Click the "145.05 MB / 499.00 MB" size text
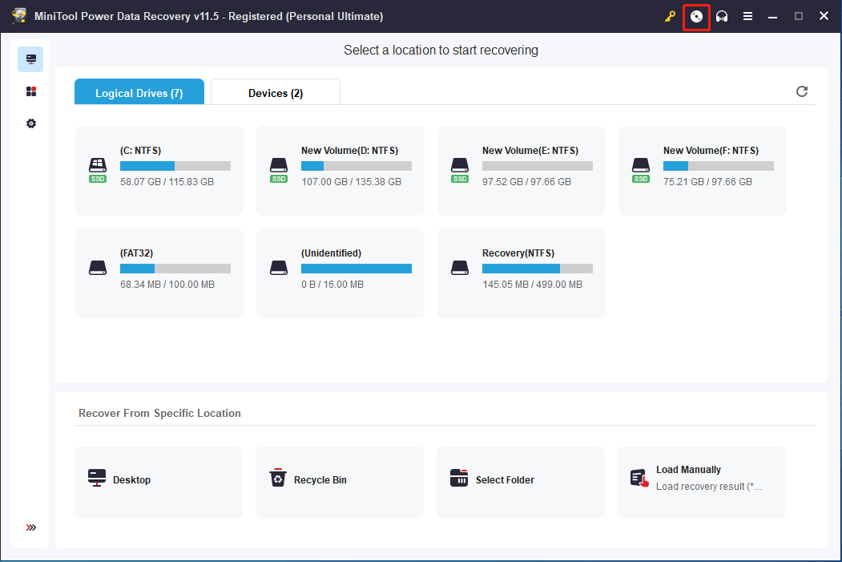842x562 pixels. 532,285
